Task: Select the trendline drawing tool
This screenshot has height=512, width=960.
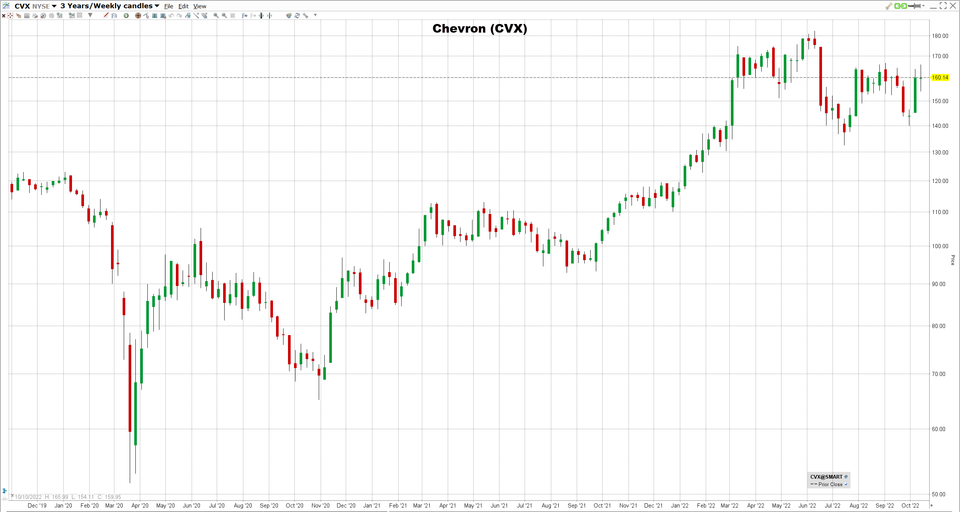Action: (x=196, y=16)
